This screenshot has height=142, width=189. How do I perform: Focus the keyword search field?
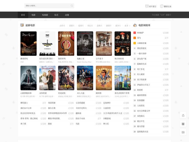[49, 6]
